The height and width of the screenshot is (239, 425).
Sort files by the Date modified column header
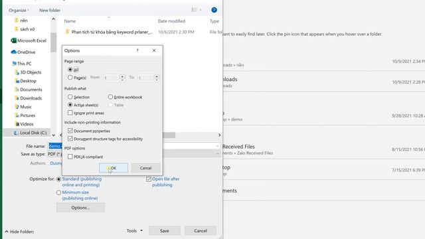[x=171, y=21]
